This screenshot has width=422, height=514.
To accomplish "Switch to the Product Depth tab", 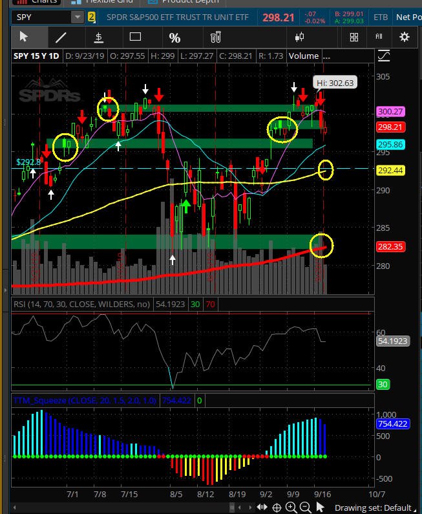I will coord(184,2).
